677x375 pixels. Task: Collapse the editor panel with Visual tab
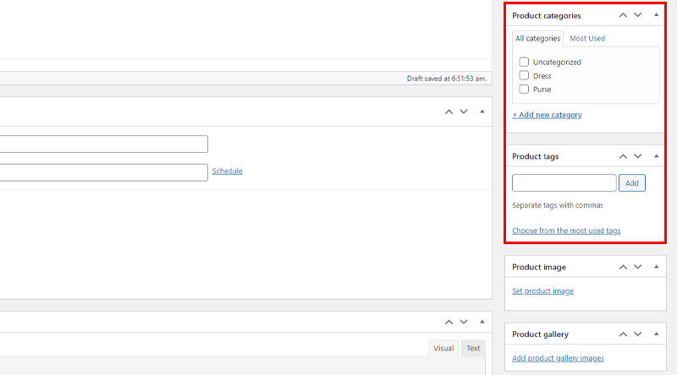[x=482, y=322]
